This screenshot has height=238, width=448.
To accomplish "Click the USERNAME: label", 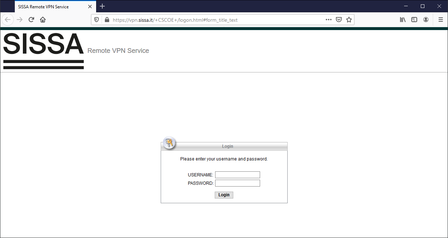I will click(201, 175).
